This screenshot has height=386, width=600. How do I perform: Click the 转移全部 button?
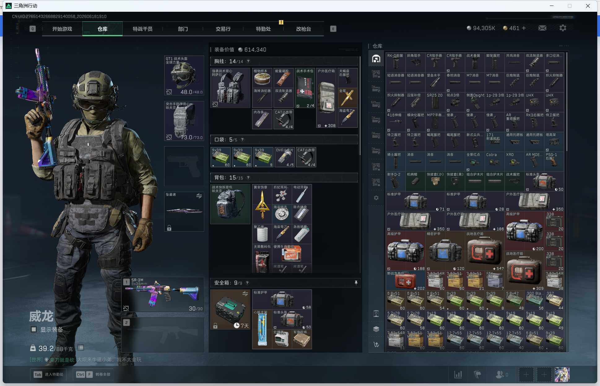point(93,374)
